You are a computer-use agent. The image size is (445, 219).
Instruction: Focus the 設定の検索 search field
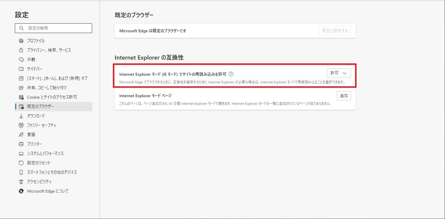(x=53, y=28)
